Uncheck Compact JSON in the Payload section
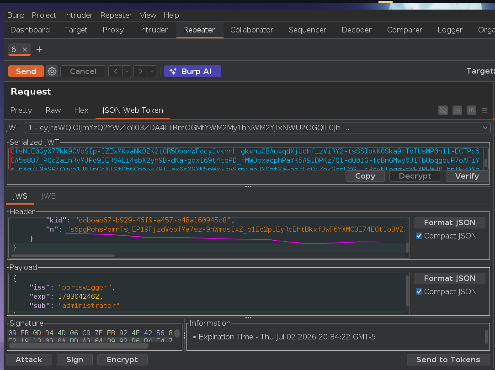Viewport: 495px width, 370px height. (419, 292)
